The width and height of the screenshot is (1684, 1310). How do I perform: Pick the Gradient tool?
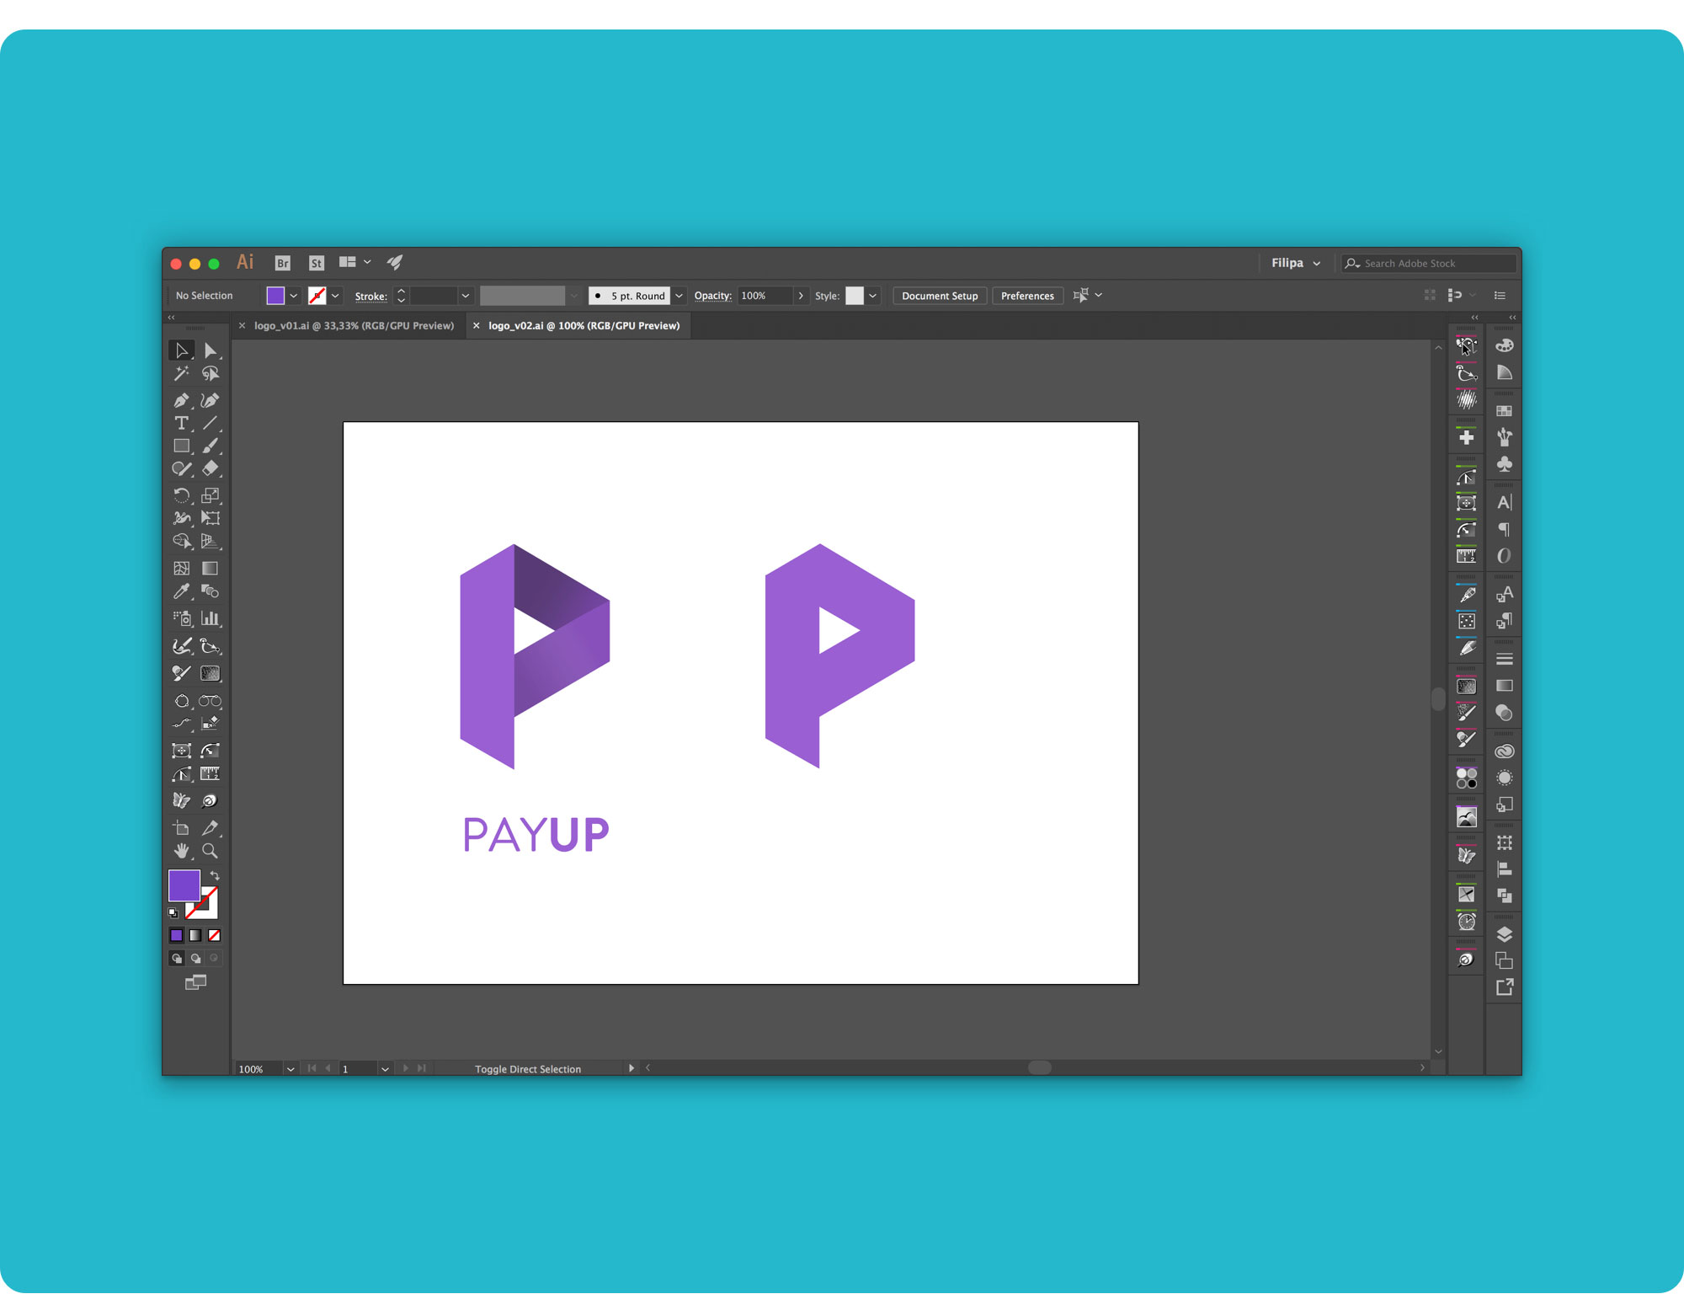pyautogui.click(x=210, y=569)
